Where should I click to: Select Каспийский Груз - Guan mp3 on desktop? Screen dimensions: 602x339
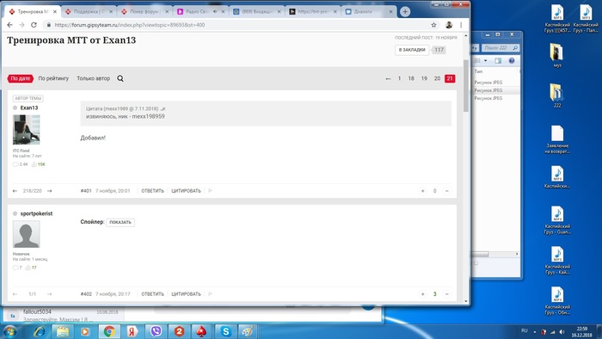tap(557, 220)
